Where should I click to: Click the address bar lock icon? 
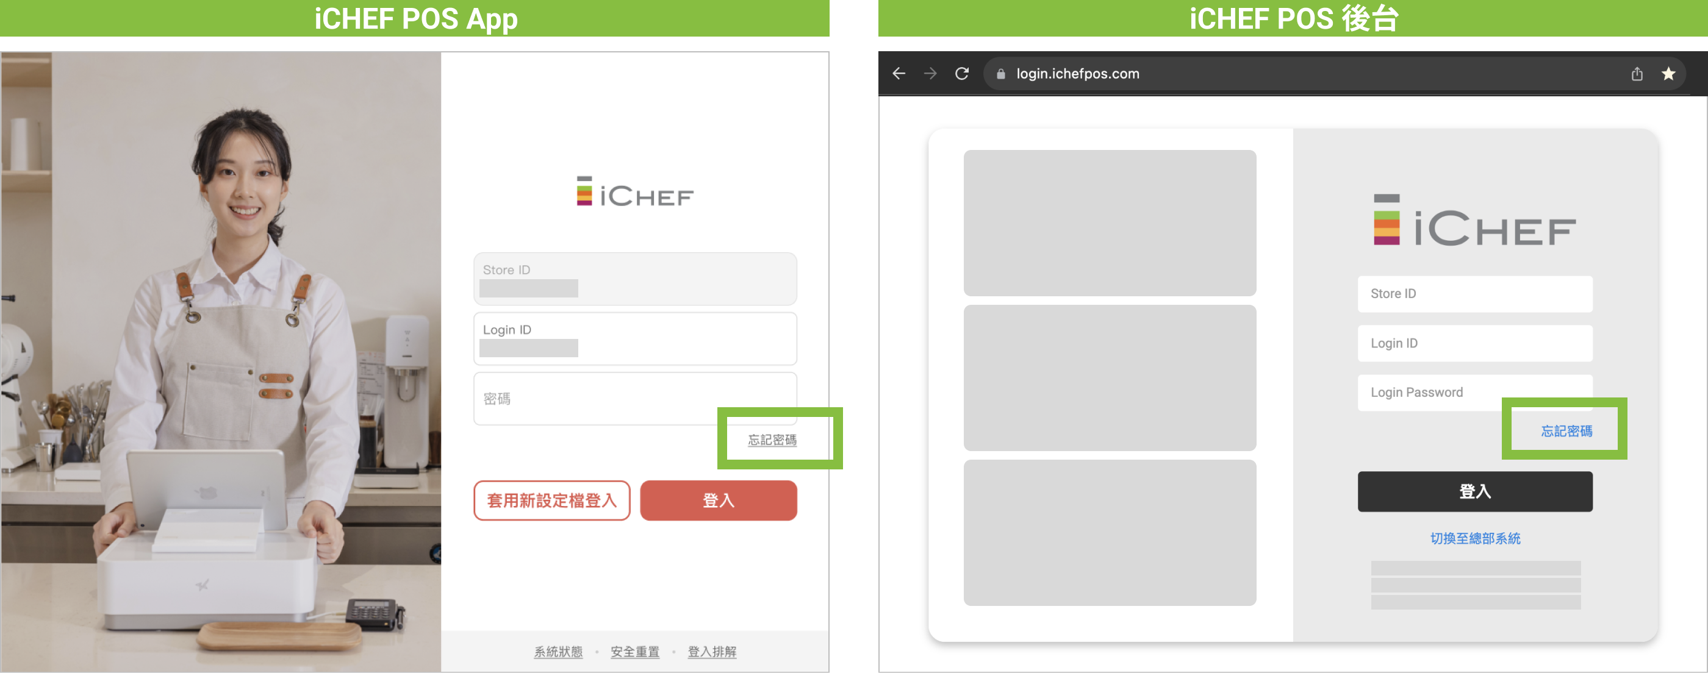coord(1001,74)
